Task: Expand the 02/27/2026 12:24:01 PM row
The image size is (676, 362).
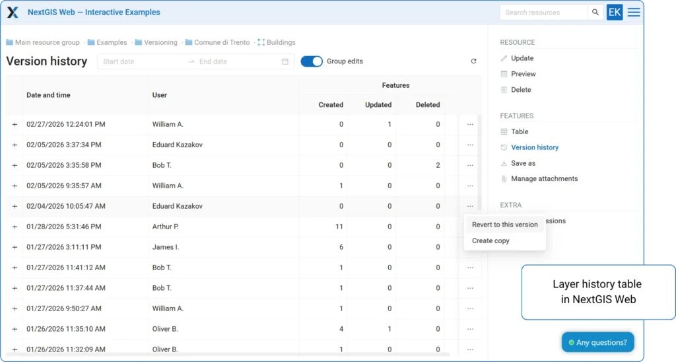Action: pos(15,124)
